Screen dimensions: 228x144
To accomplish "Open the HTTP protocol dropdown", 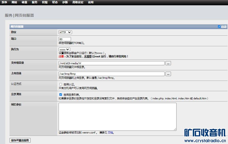I will 65,32.
